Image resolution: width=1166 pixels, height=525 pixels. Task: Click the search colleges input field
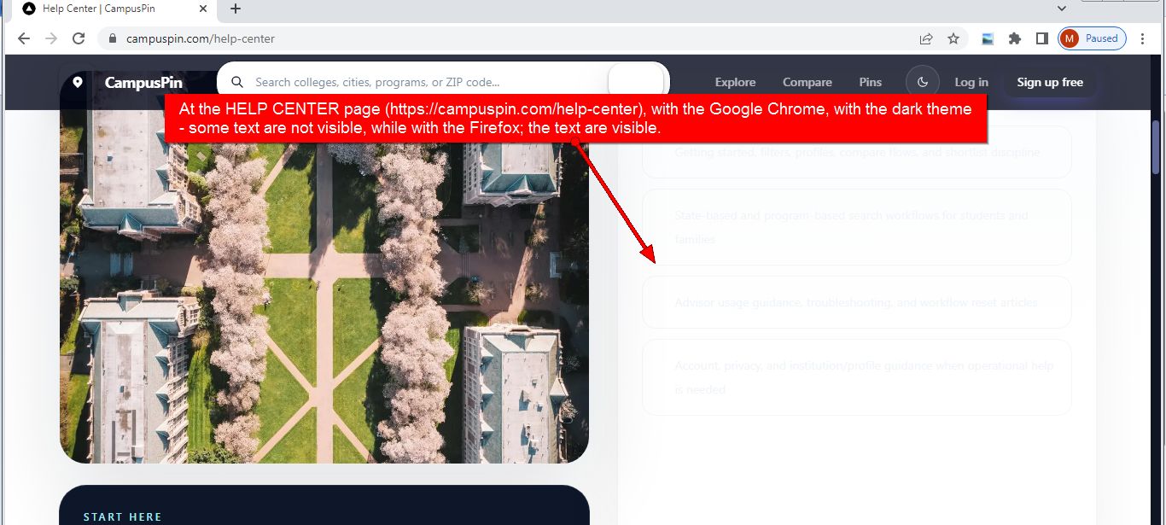click(x=427, y=82)
